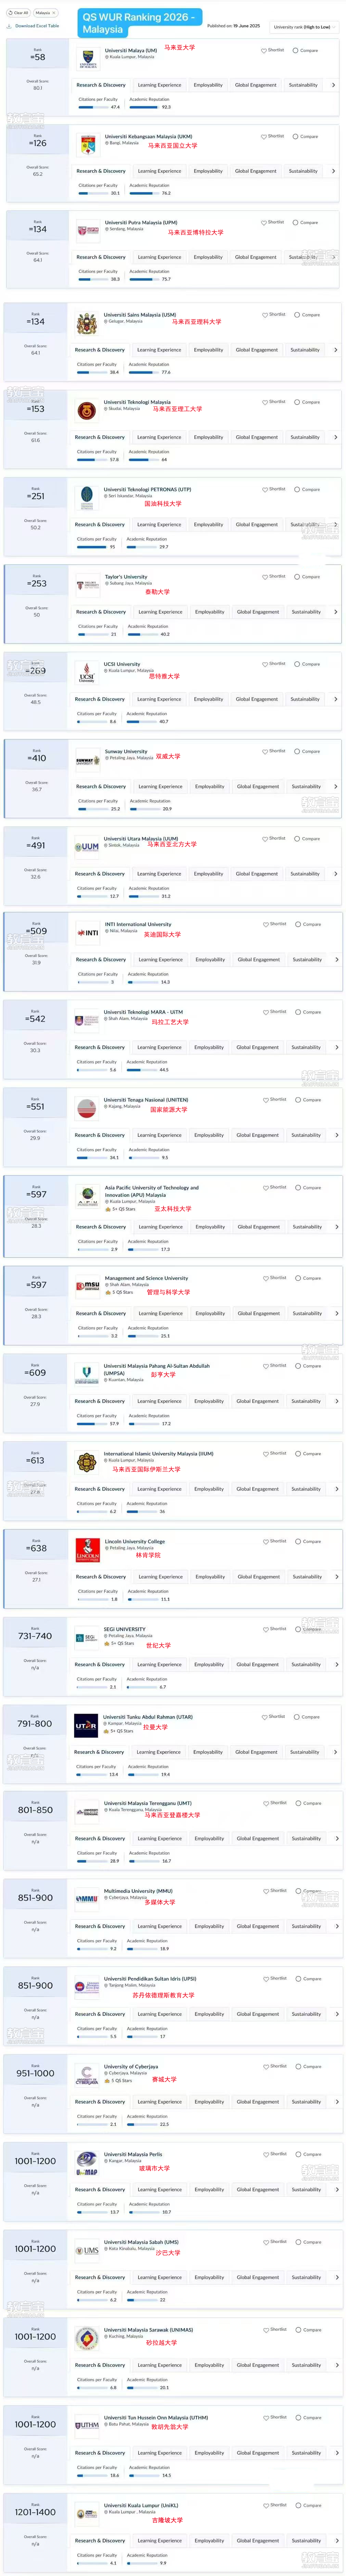Screen dimensions: 346x2576
Task: Click the Universiti Utara Malaysia UUM logo
Action: (x=87, y=848)
